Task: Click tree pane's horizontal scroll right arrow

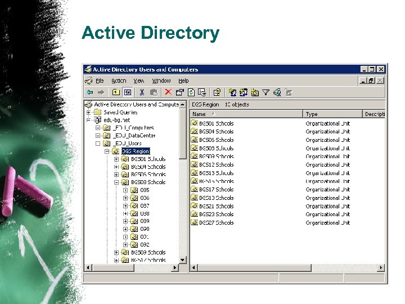Action: [174, 267]
